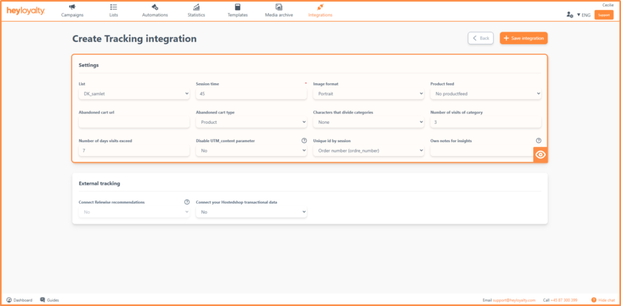Open the Image format dropdown
The width and height of the screenshot is (621, 306).
click(x=368, y=94)
